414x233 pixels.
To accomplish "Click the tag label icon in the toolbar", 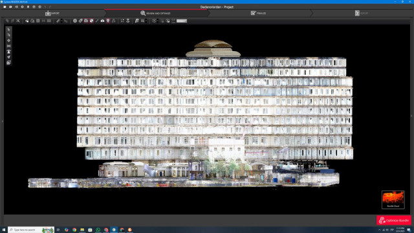I will [80, 21].
